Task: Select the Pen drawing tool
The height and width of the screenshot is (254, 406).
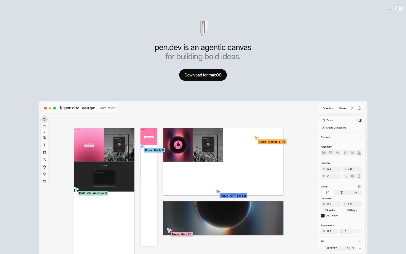Action: 44,138
